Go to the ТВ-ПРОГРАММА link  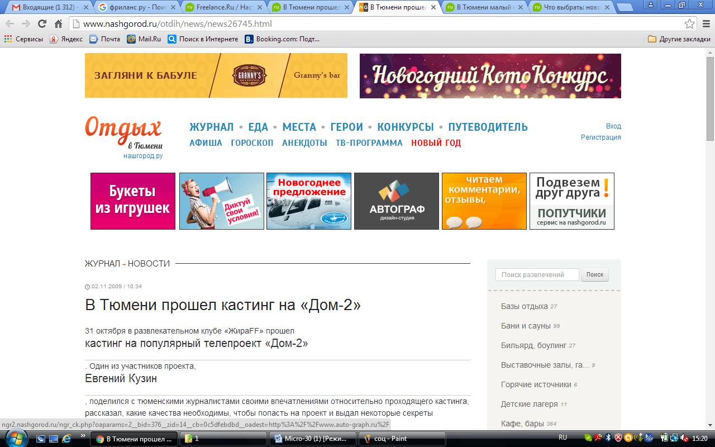[369, 142]
